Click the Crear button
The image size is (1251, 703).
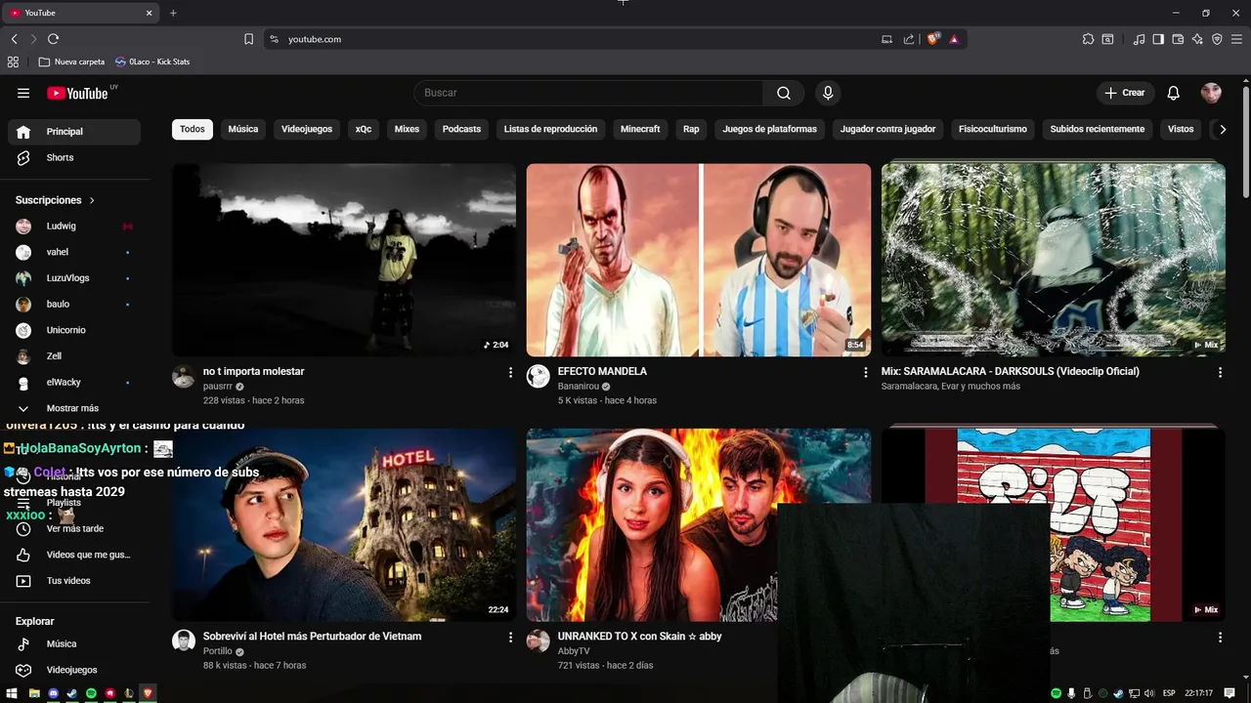pyautogui.click(x=1125, y=93)
